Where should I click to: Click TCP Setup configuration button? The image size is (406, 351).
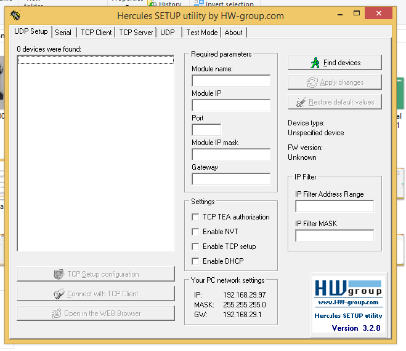[x=96, y=274]
